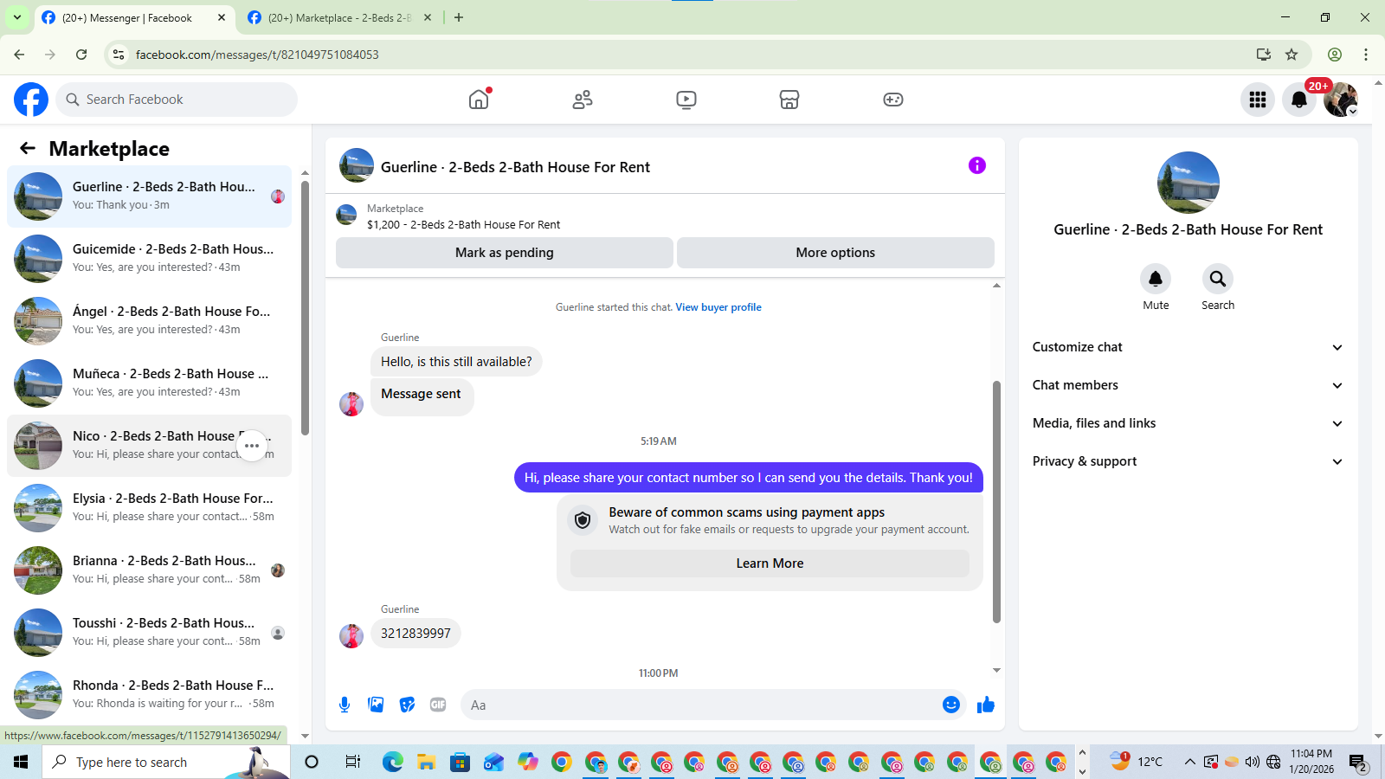
Task: Expand Media, files and links section
Action: click(1188, 423)
